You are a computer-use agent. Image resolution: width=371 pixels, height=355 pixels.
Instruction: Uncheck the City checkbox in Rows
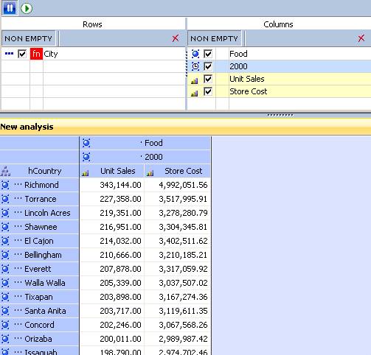pos(22,54)
